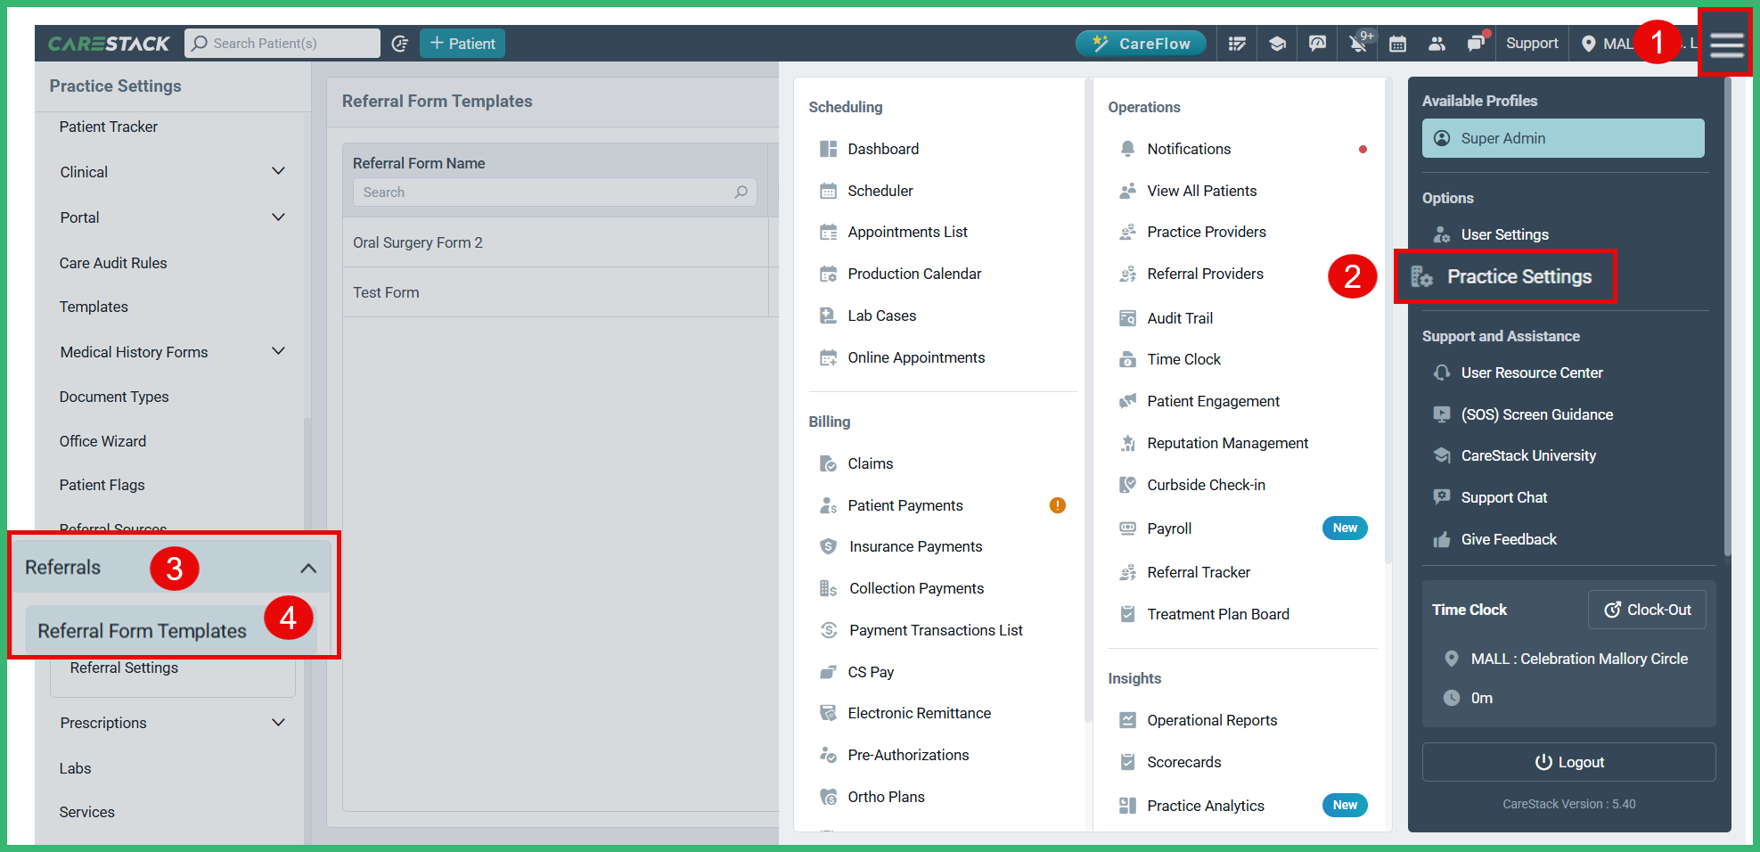Click the Logout button
The height and width of the screenshot is (852, 1760).
(1568, 762)
